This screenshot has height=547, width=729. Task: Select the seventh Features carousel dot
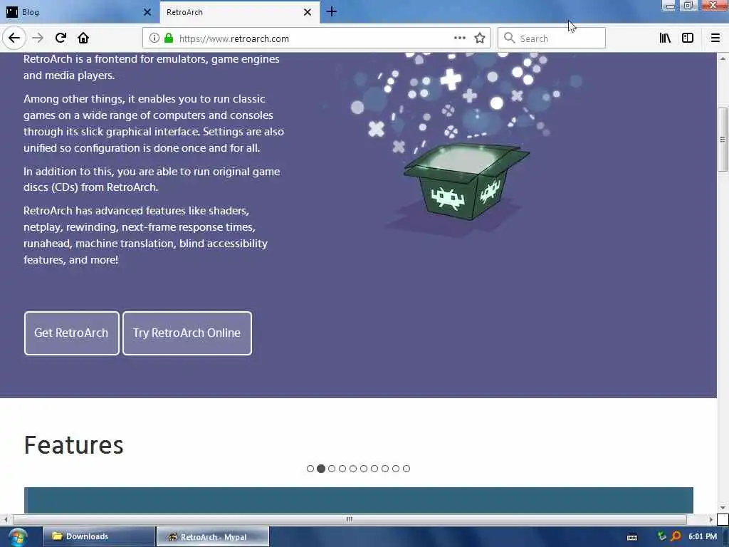[x=374, y=469]
